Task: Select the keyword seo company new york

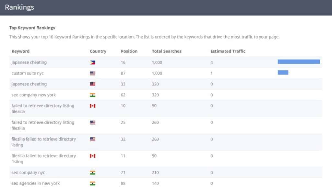Action: pyautogui.click(x=33, y=95)
